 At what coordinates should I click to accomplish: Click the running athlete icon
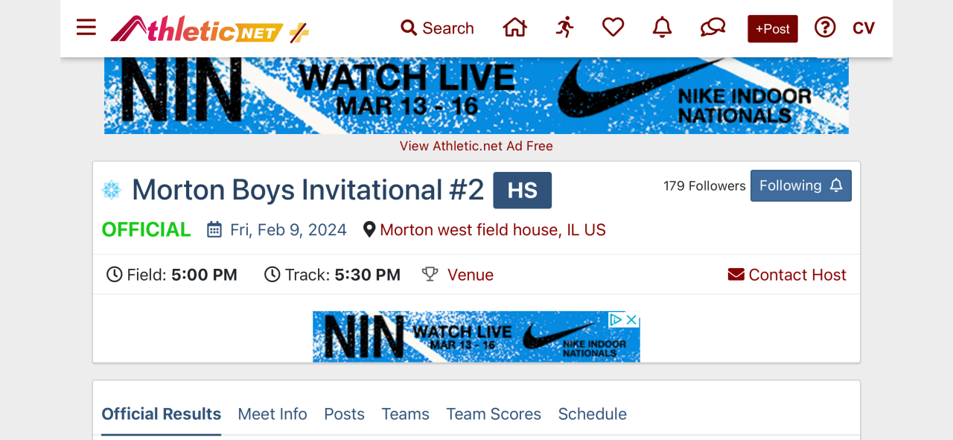565,28
